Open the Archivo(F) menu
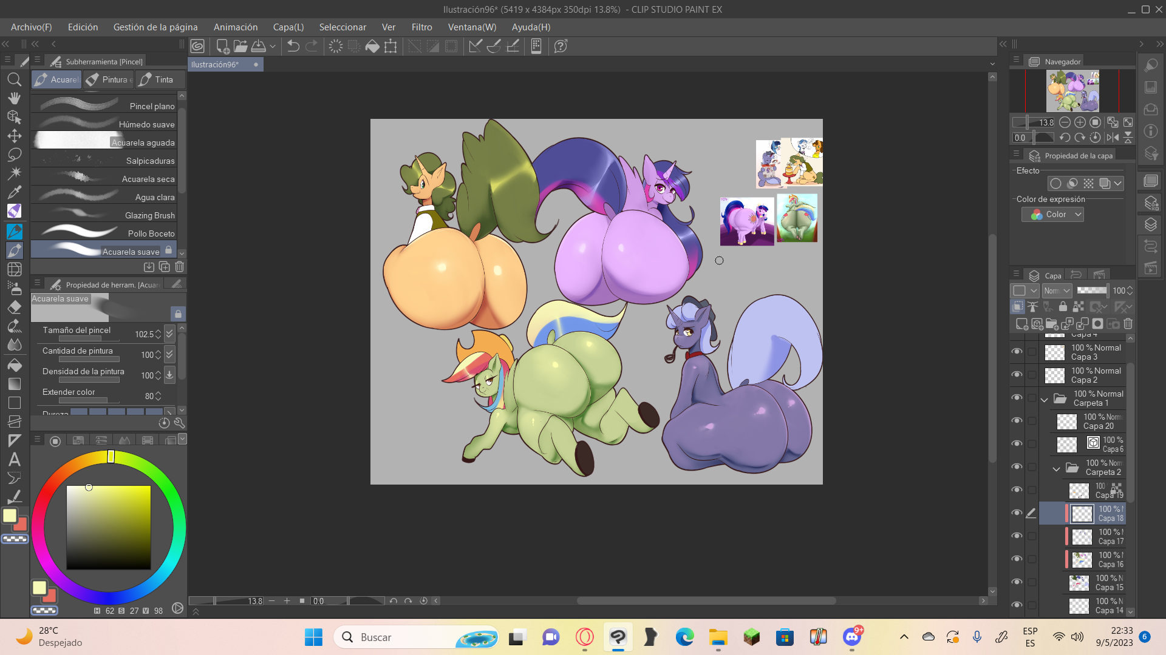Image resolution: width=1166 pixels, height=655 pixels. point(31,27)
